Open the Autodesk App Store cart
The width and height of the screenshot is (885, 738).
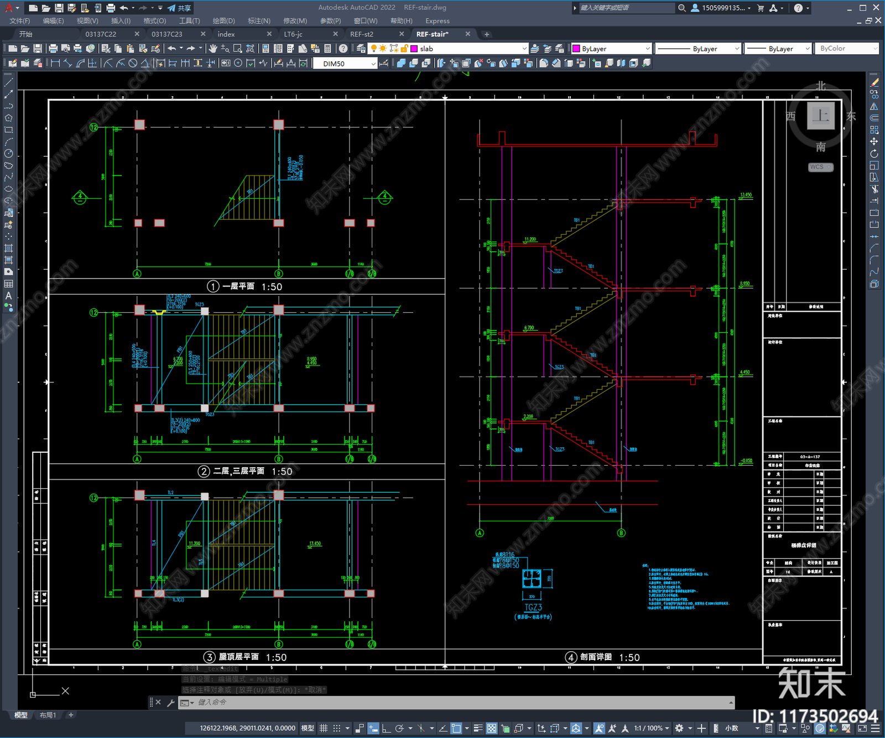[x=761, y=8]
